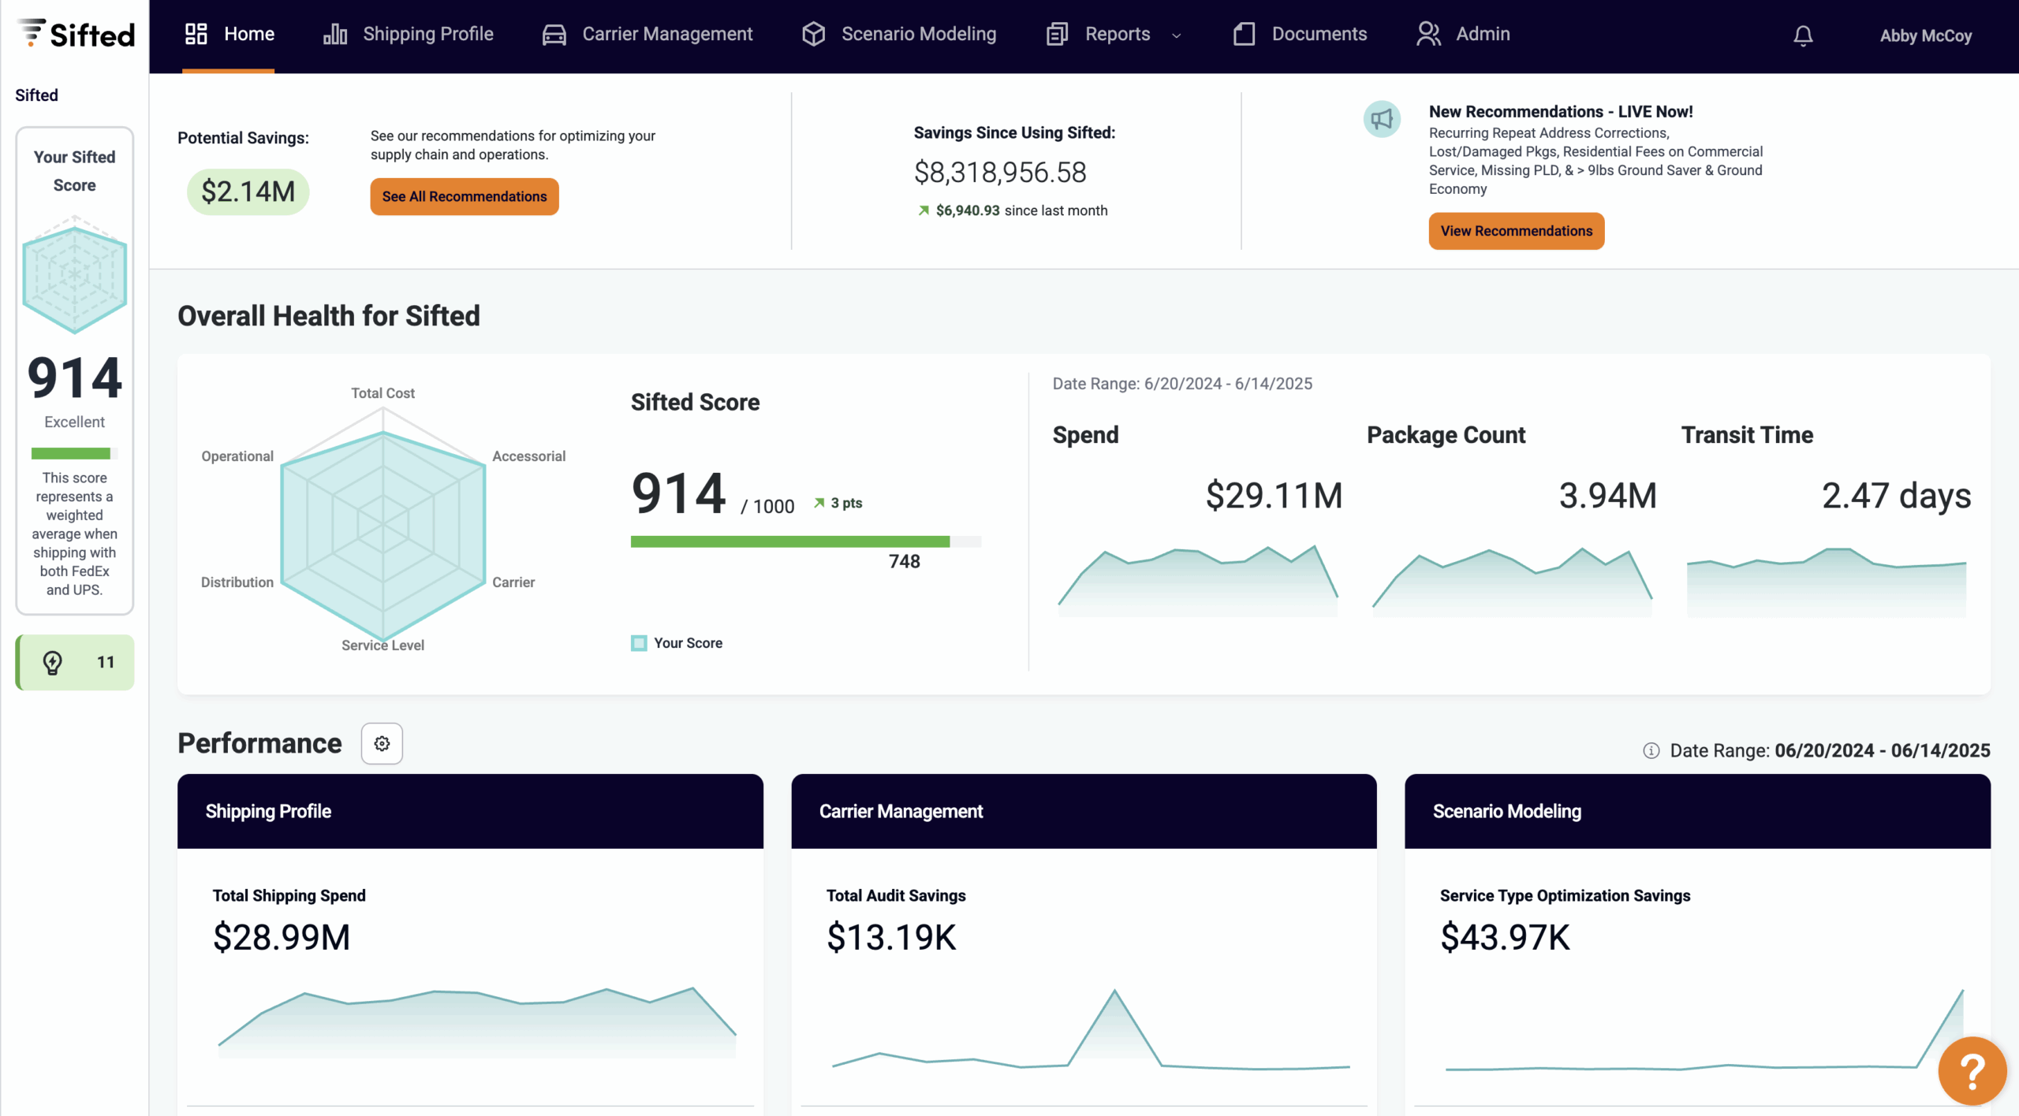Click the Excellent rating label

point(74,422)
